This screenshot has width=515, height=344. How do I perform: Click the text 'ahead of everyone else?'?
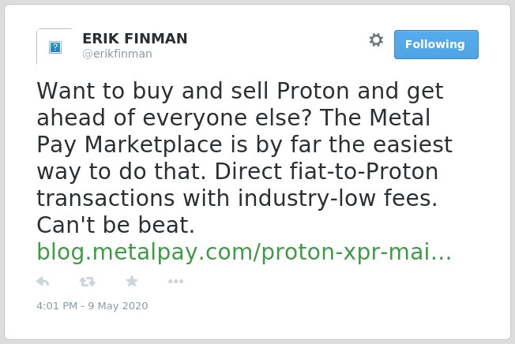174,118
